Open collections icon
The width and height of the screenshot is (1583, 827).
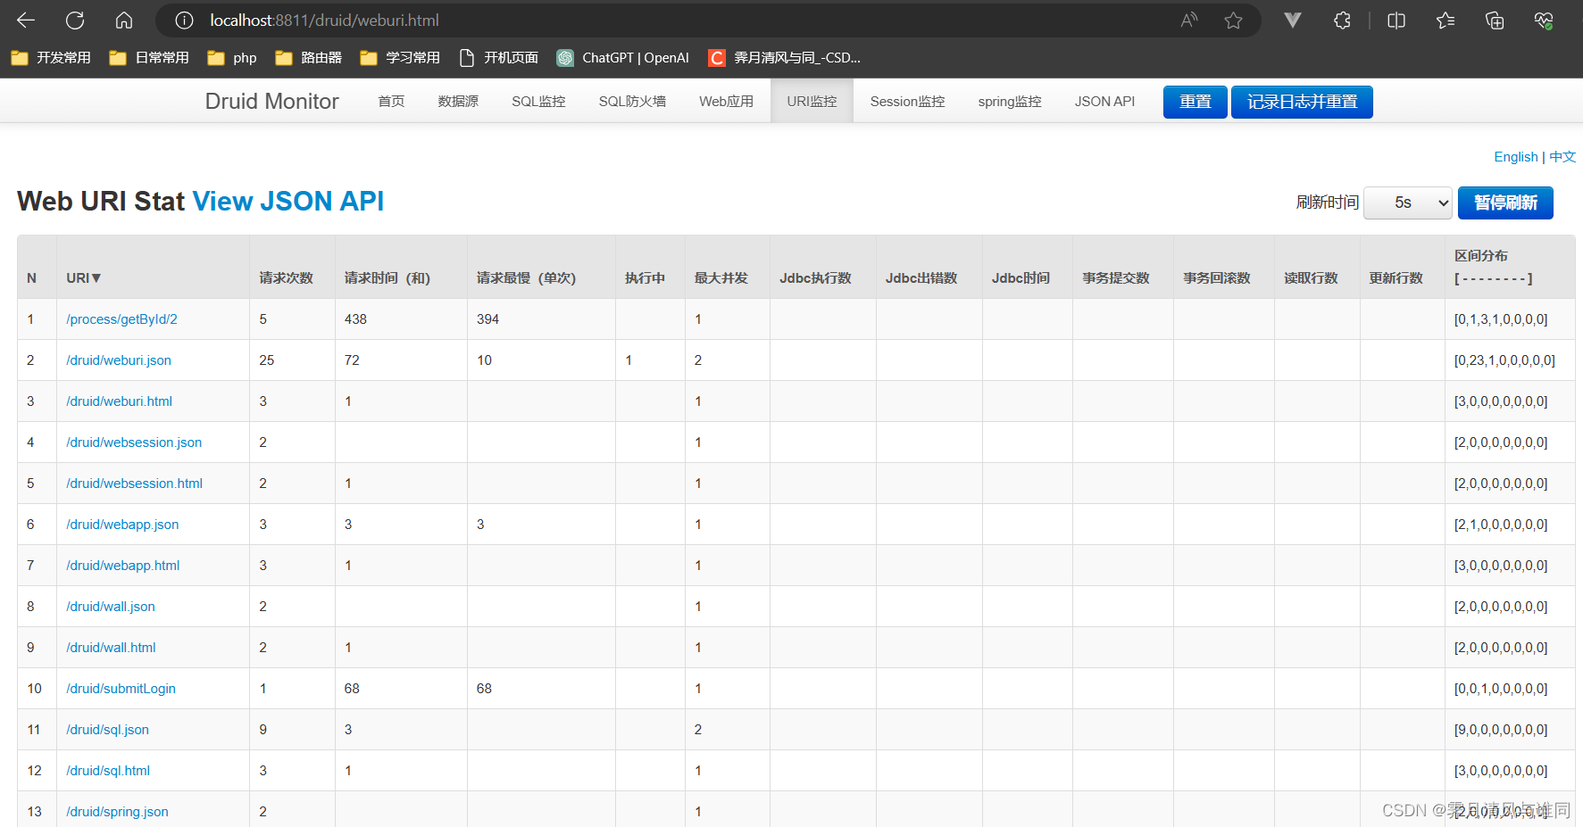click(x=1495, y=20)
